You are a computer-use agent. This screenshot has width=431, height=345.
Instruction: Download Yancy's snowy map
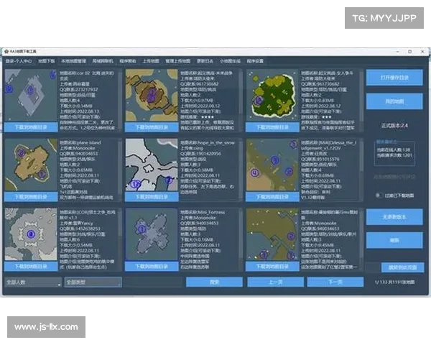31,267
